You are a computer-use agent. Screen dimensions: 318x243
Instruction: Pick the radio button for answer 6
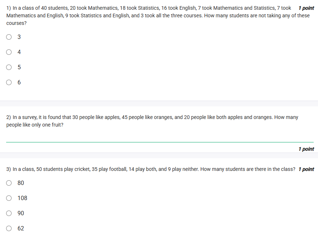9,82
